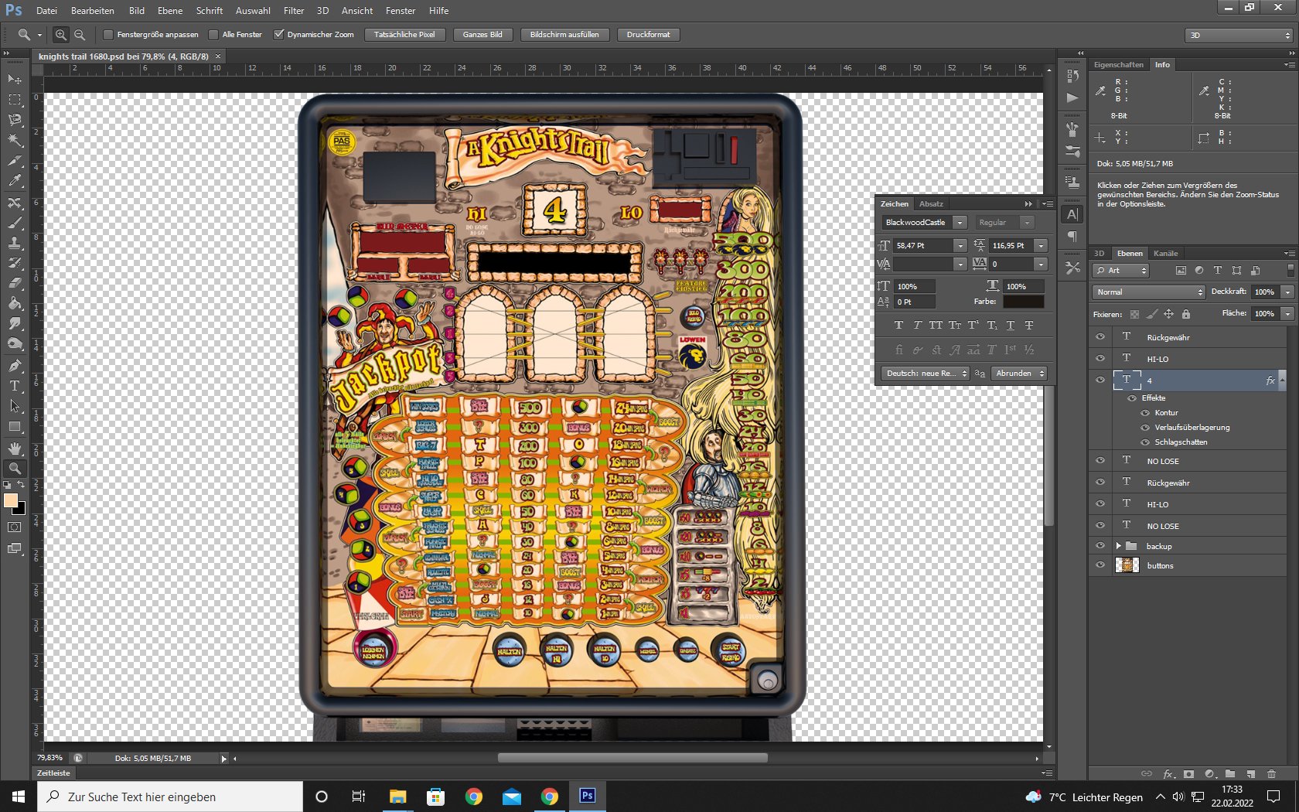1299x812 pixels.
Task: Open the Deutsch: neue Re... language dropdown
Action: (x=926, y=374)
